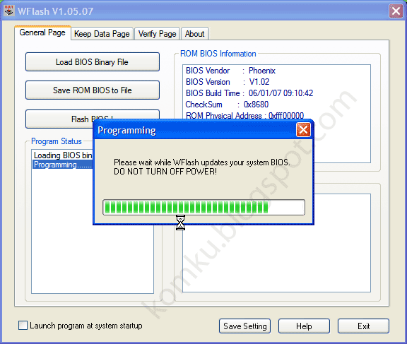Click the Flash BIOS button
Image resolution: width=407 pixels, height=344 pixels.
coord(59,119)
